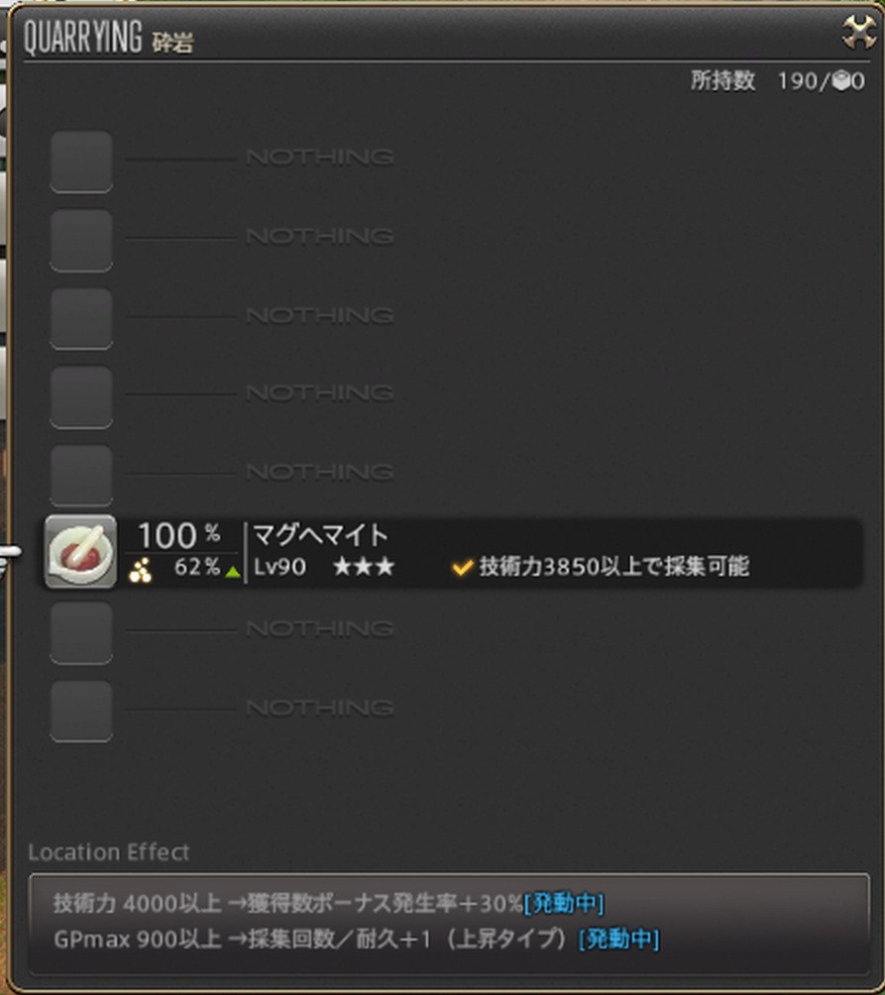Click the Lv90 level label
885x995 pixels.
(279, 567)
